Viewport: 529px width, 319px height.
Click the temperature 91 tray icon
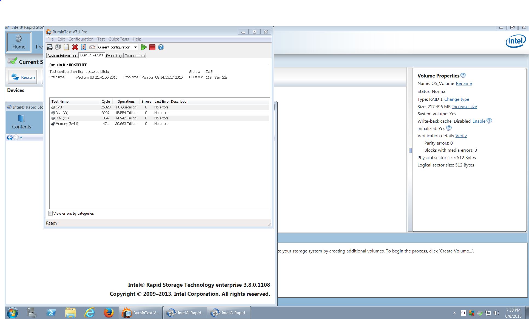tap(463, 313)
